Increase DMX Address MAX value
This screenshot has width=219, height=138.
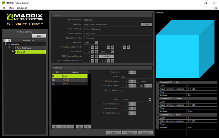112,61
